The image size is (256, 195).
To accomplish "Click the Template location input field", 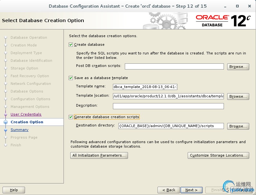I will 168,96.
